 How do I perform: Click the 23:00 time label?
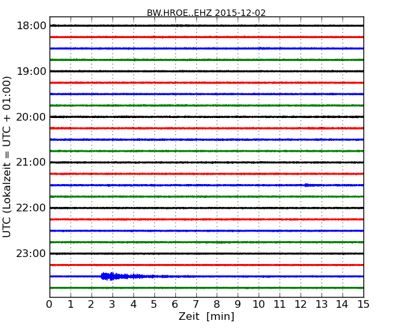point(31,254)
